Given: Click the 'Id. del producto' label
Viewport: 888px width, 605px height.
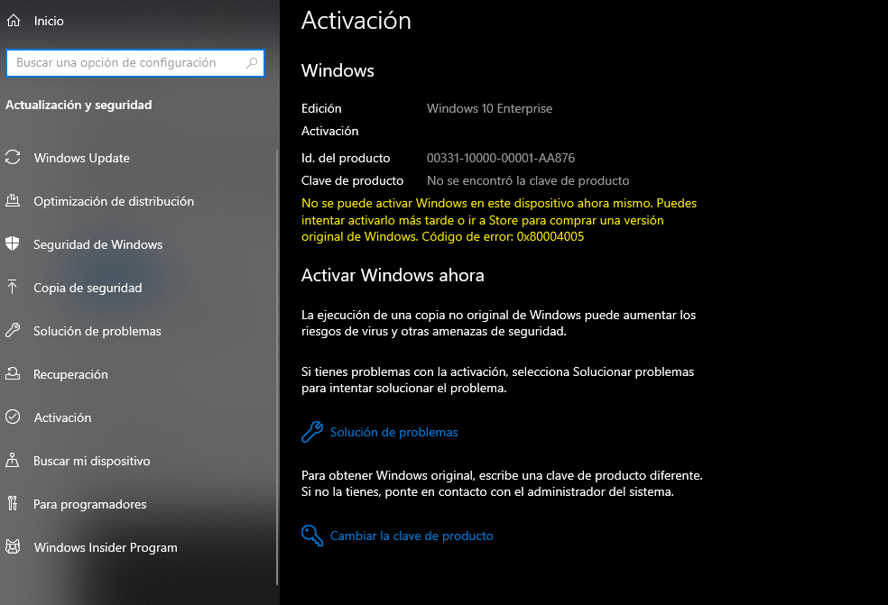Looking at the screenshot, I should (x=346, y=158).
